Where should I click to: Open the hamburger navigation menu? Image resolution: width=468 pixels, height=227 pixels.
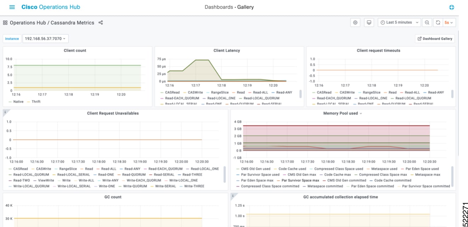tap(12, 7)
